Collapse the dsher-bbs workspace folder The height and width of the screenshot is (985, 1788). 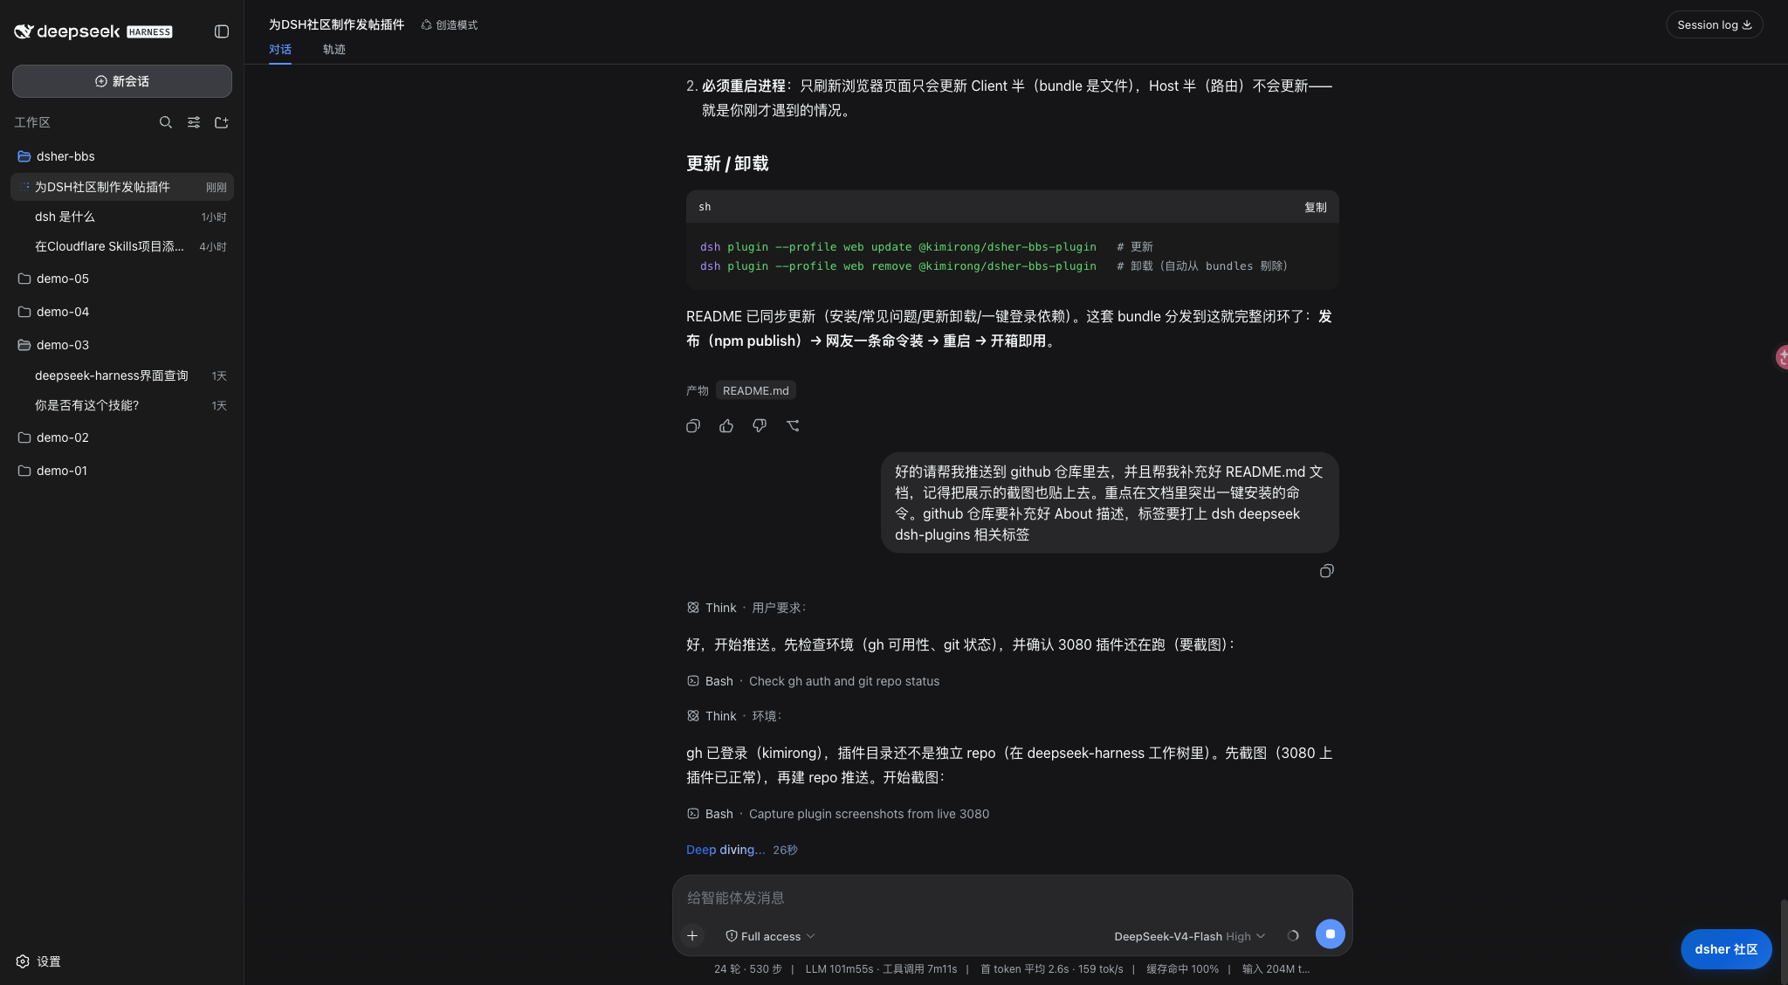click(x=122, y=156)
